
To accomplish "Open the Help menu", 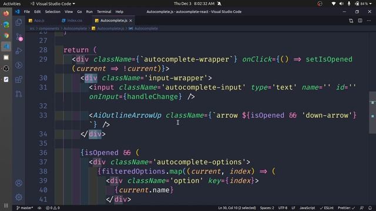I will click(119, 12).
